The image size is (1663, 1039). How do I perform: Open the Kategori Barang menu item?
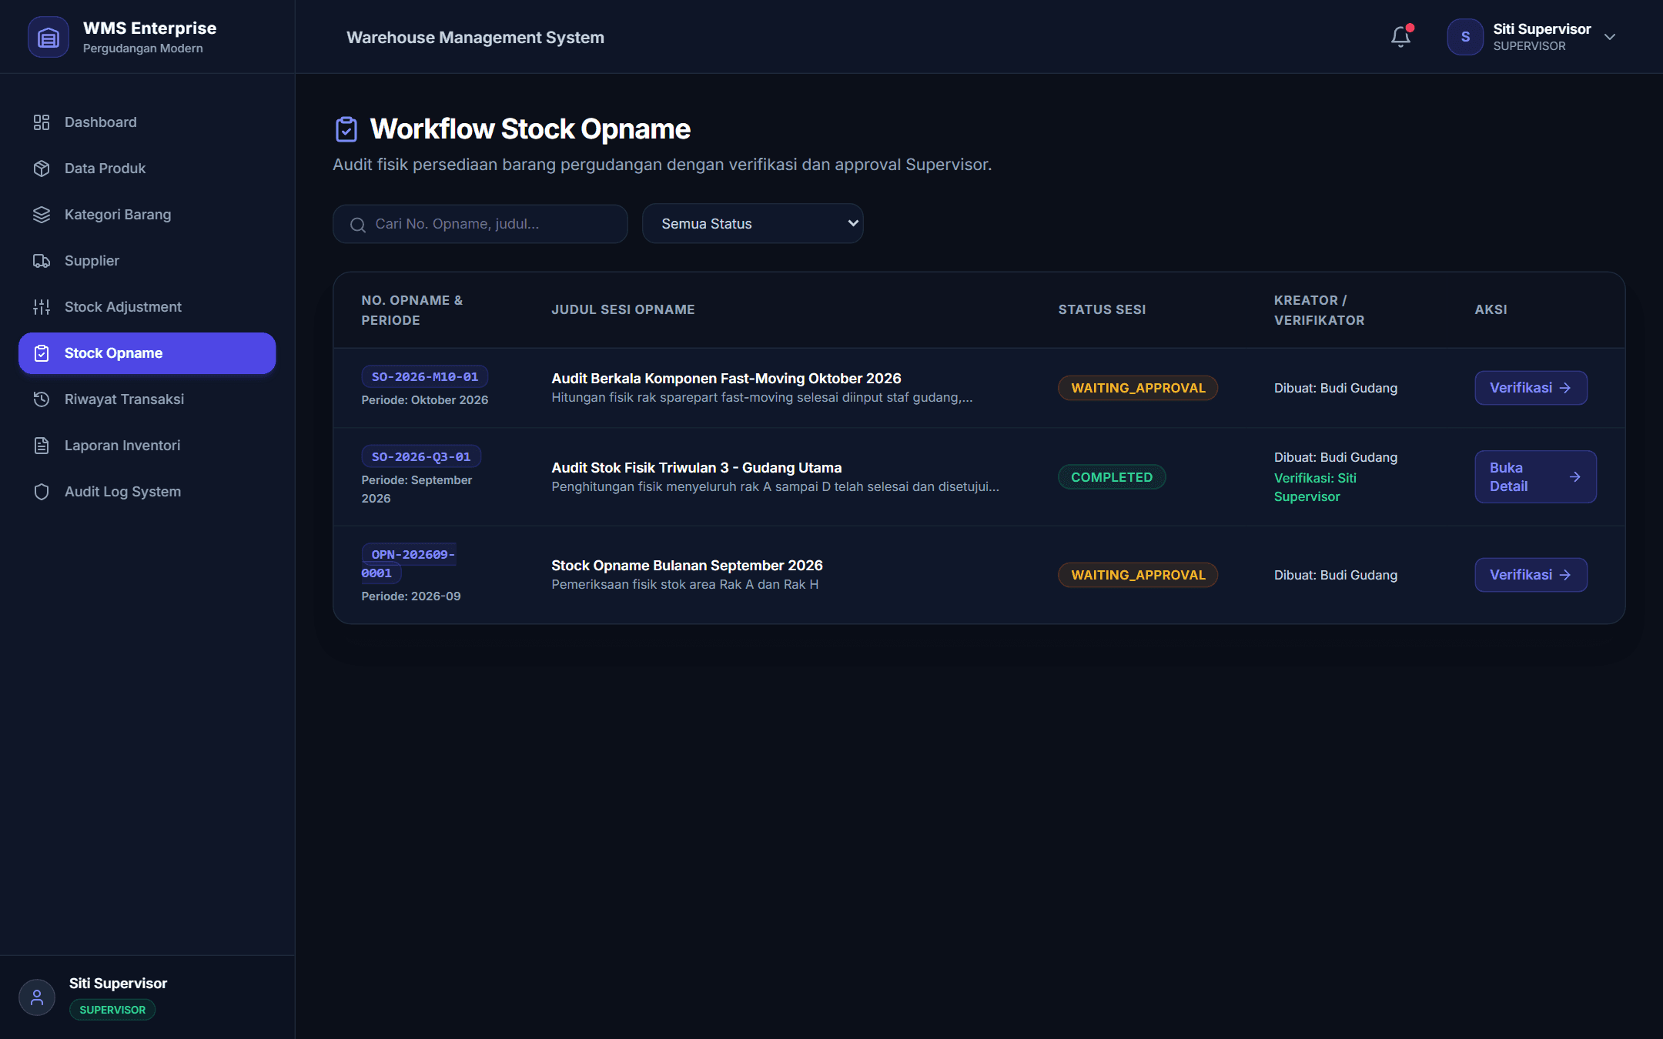[x=147, y=215]
